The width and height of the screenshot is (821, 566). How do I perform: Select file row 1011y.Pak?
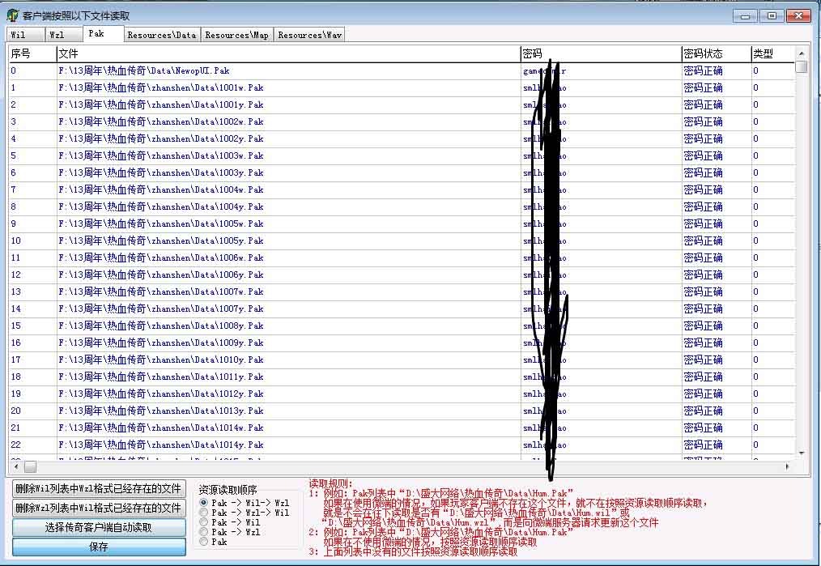point(402,377)
